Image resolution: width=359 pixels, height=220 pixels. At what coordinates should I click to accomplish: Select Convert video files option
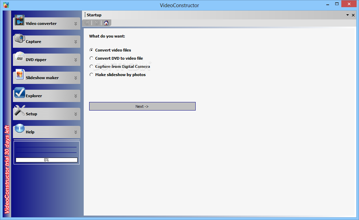point(110,50)
